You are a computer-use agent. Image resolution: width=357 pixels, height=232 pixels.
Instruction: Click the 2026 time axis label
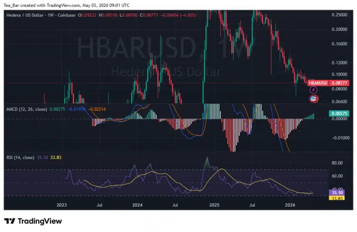click(x=290, y=205)
